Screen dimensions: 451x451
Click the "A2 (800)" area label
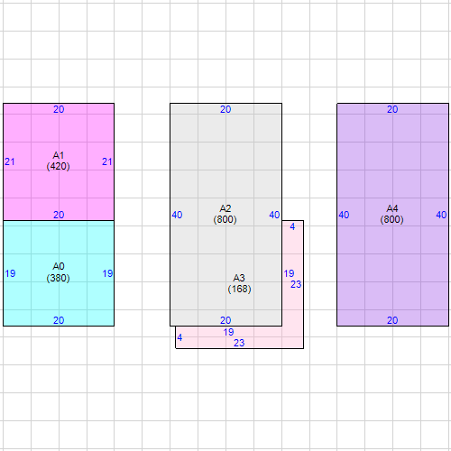point(225,214)
